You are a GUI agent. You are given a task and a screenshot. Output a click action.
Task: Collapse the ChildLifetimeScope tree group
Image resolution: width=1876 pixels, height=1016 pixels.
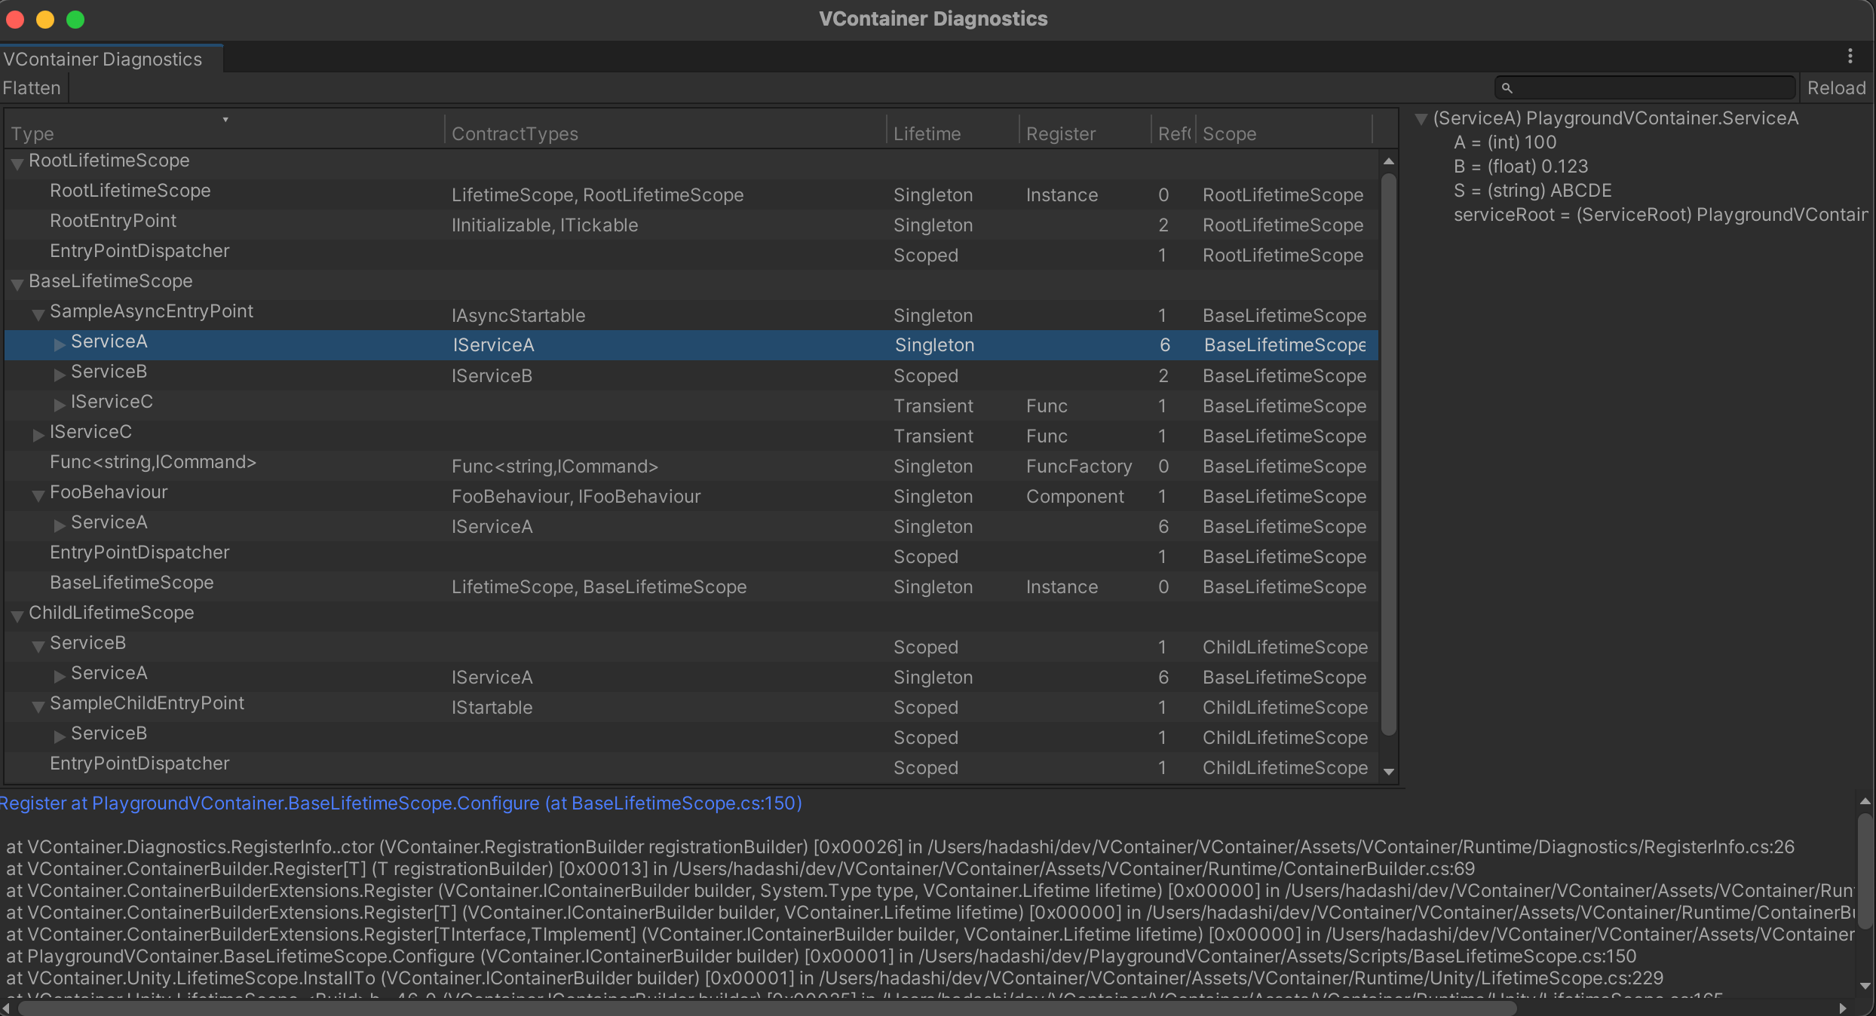pyautogui.click(x=17, y=615)
